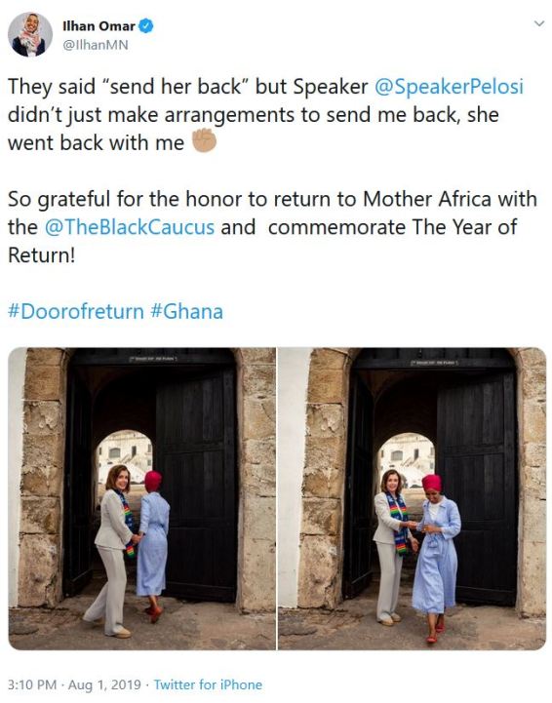The width and height of the screenshot is (552, 703).
Task: Click the dark wooden door in left photo
Action: tap(196, 487)
